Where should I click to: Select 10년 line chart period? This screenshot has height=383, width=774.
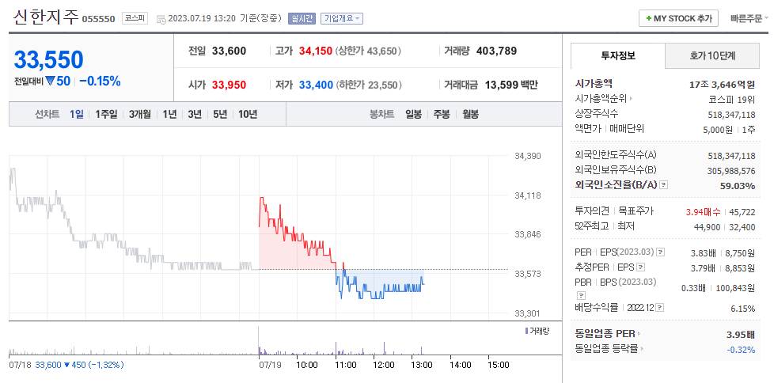pos(248,114)
